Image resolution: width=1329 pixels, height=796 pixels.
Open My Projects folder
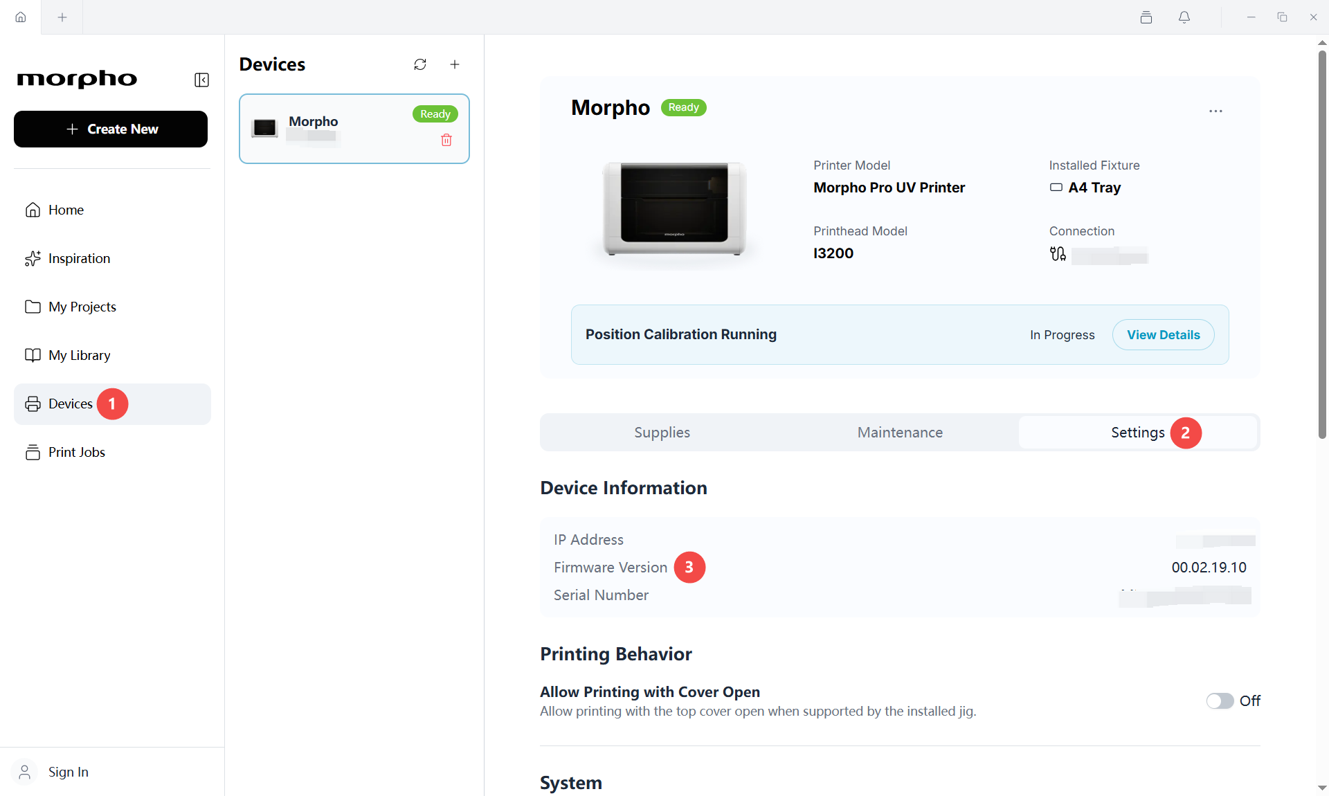click(112, 307)
